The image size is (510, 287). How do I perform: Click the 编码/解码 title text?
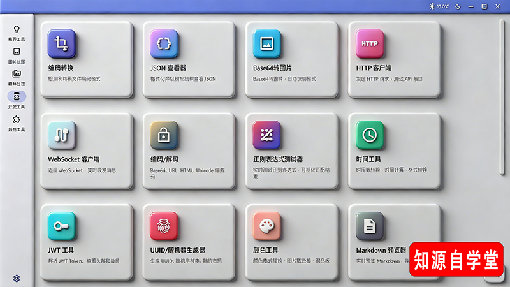(164, 159)
